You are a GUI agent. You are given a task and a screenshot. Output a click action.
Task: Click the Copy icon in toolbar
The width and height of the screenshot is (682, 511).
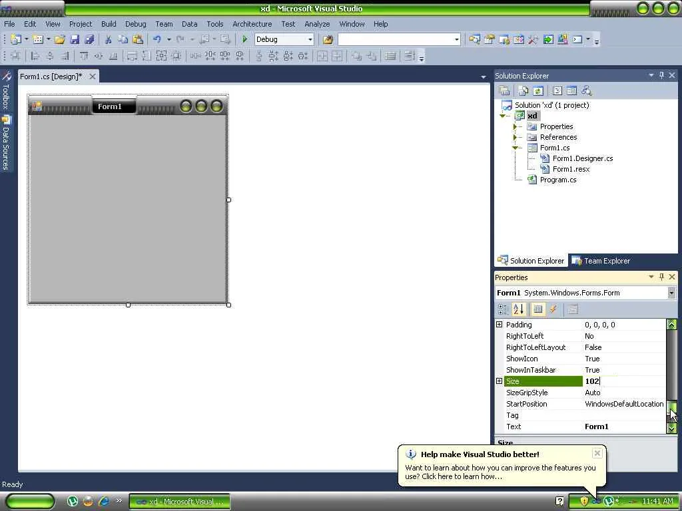tap(123, 39)
